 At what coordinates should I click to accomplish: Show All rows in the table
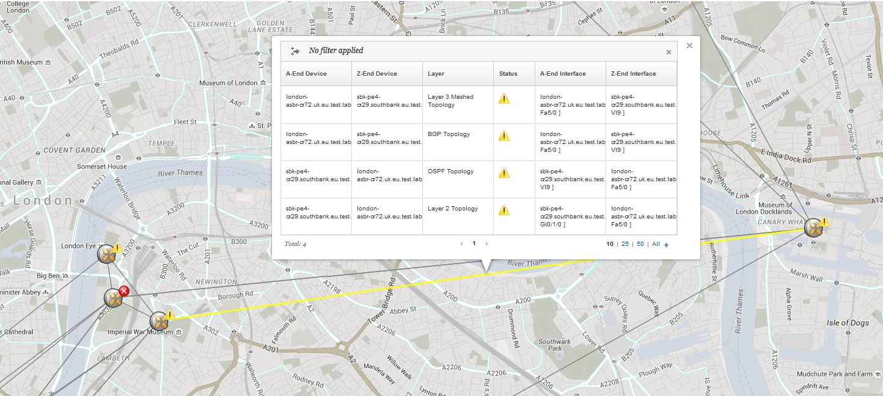coord(656,244)
